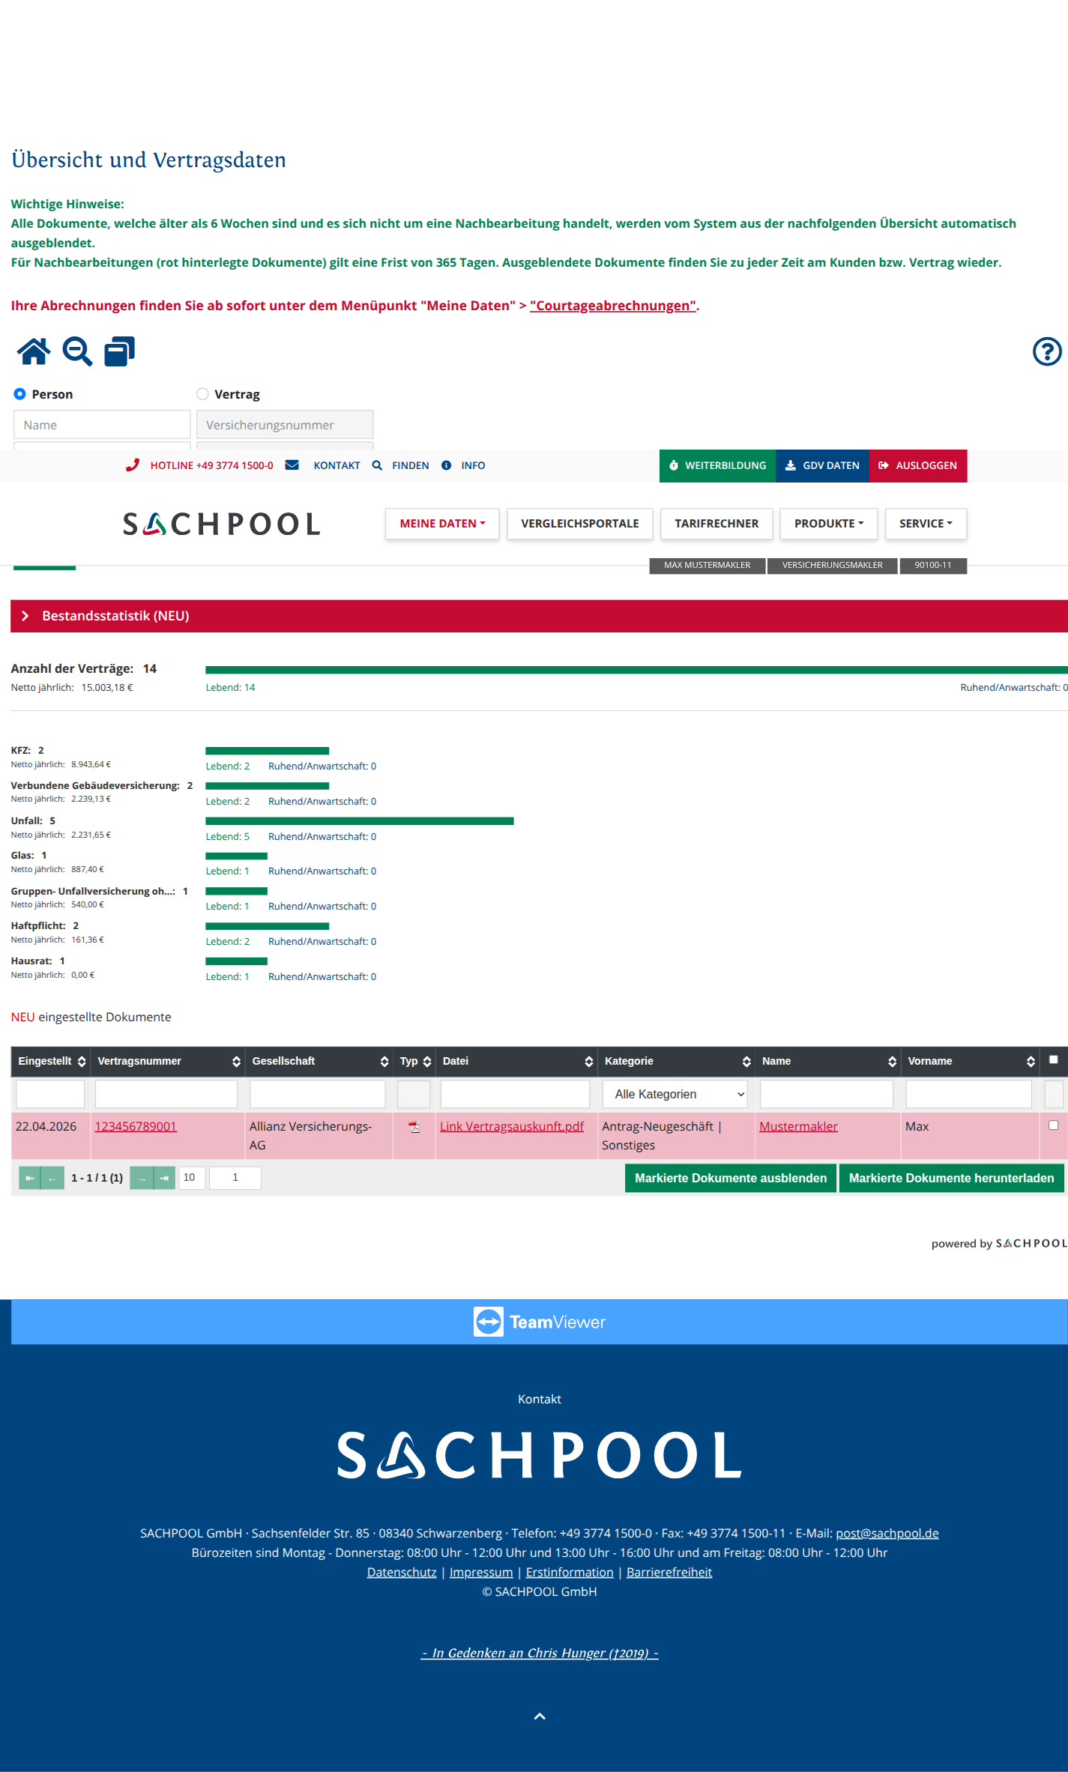This screenshot has height=1772, width=1068.
Task: Hide the marked documents with Markierte Dokumente ausblenden
Action: pos(731,1179)
